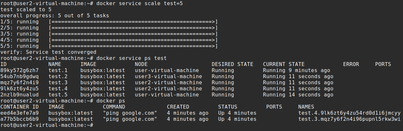Image resolution: width=403 pixels, height=131 pixels.
Task: Click the NODE column header
Action: coord(141,64)
